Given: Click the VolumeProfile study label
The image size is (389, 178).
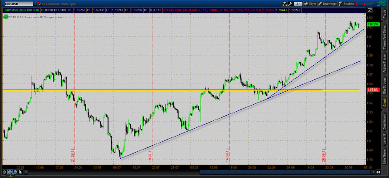Looking at the screenshot, I should (x=213, y=10).
